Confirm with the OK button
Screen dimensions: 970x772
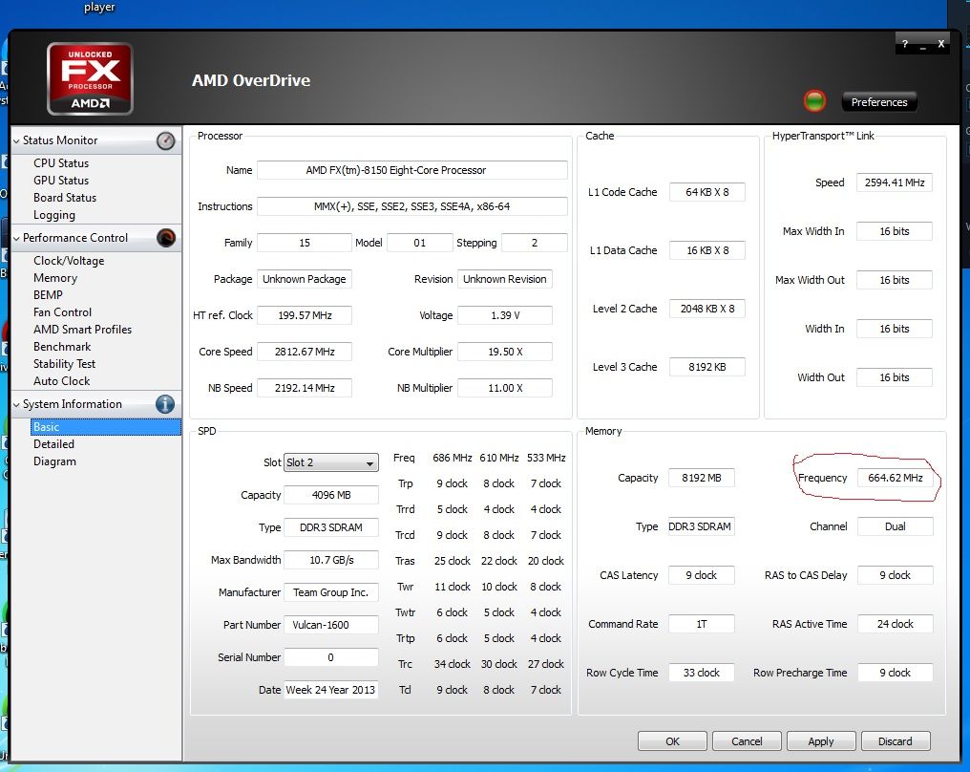[672, 741]
